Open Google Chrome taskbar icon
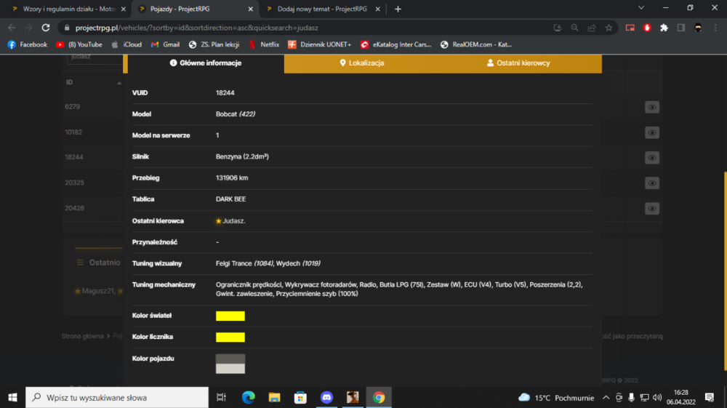 click(379, 397)
